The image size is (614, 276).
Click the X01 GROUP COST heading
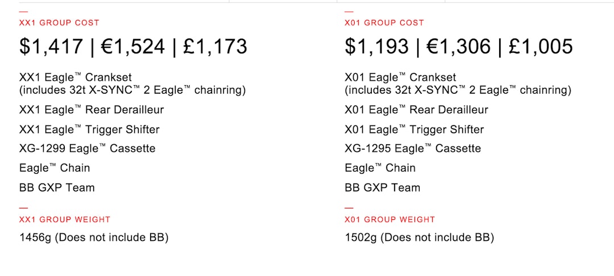(x=384, y=23)
